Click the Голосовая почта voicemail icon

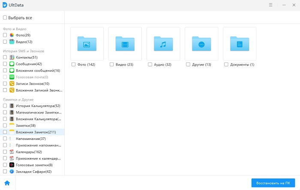tap(12, 77)
